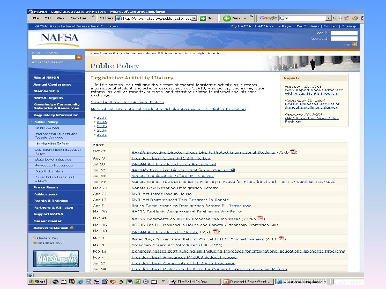This screenshot has height=289, width=386.
Task: Open the View the Regulatory Activity History link
Action: pos(127,102)
